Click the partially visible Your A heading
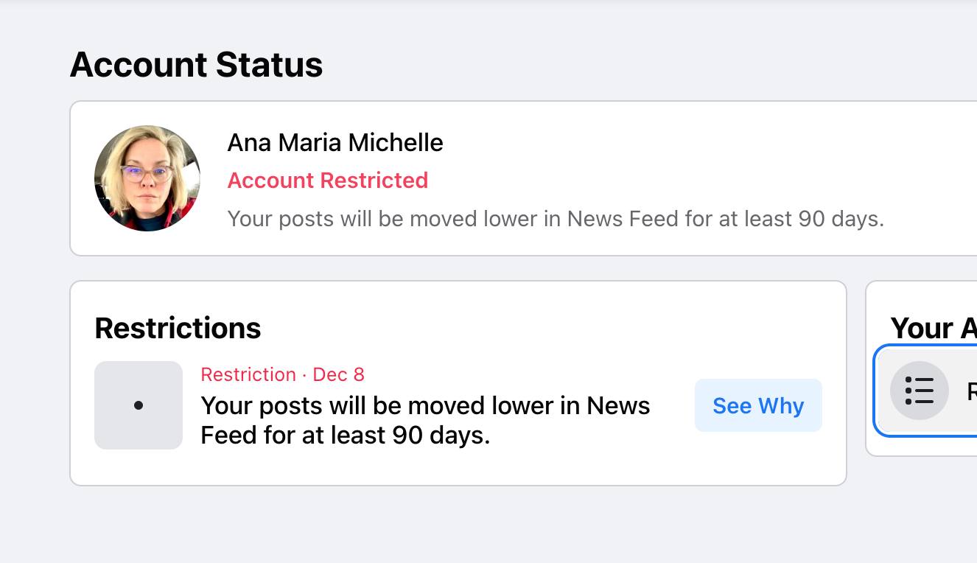 tap(933, 328)
